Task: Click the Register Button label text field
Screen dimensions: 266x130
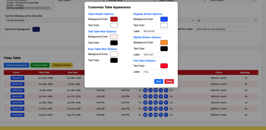Action: click(x=155, y=31)
